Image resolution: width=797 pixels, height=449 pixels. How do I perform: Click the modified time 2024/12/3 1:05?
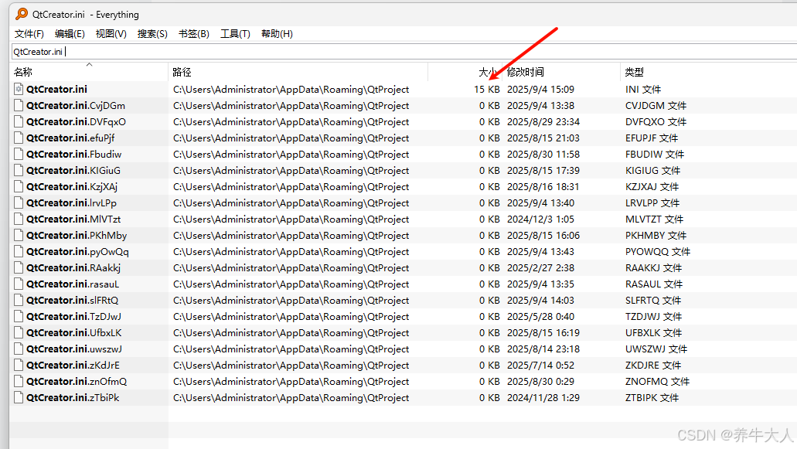pyautogui.click(x=541, y=219)
